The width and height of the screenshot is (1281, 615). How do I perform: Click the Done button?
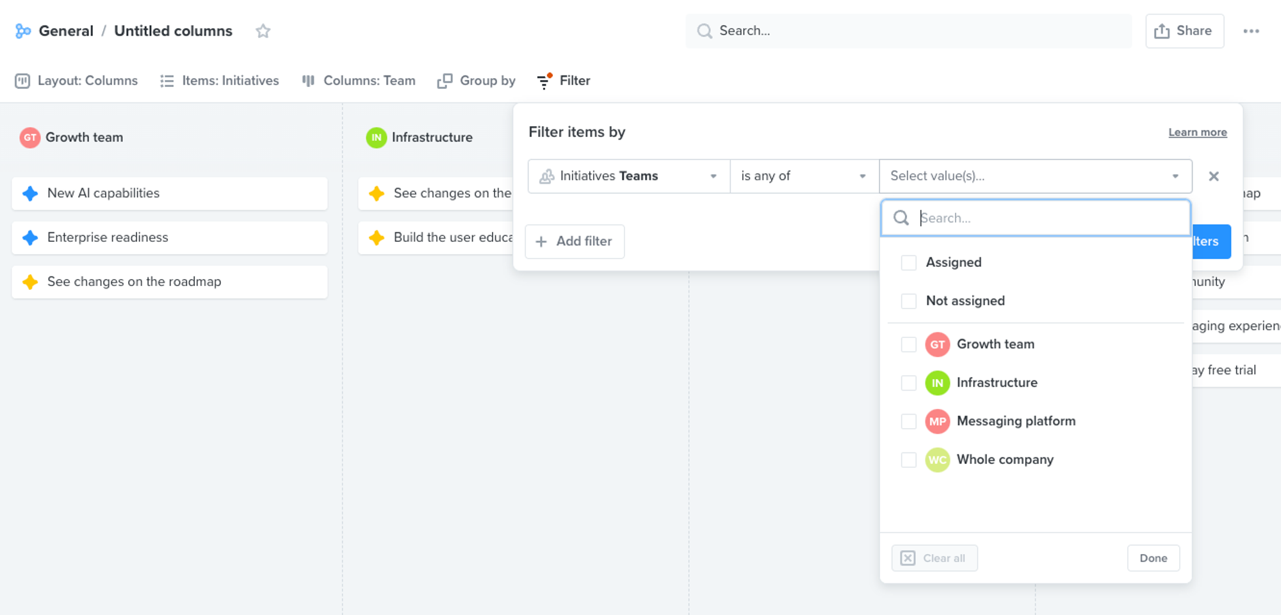[x=1153, y=557]
